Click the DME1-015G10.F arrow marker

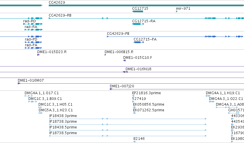point(124,61)
